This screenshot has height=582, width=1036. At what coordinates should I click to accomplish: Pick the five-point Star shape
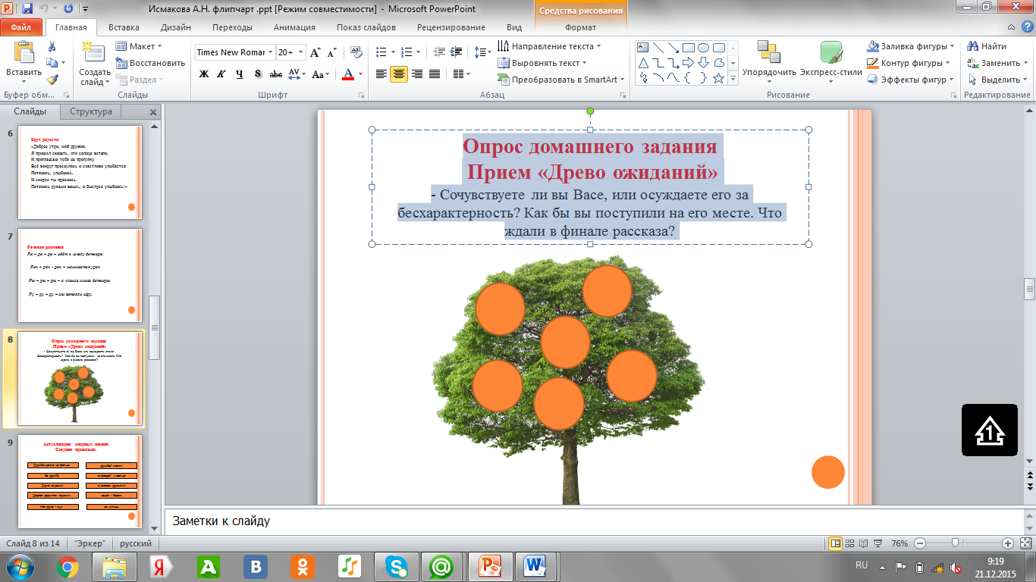click(718, 78)
